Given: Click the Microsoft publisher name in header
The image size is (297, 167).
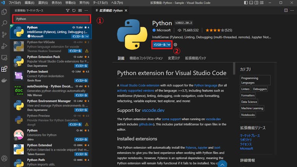Looking at the screenshot, I should coord(164,30).
